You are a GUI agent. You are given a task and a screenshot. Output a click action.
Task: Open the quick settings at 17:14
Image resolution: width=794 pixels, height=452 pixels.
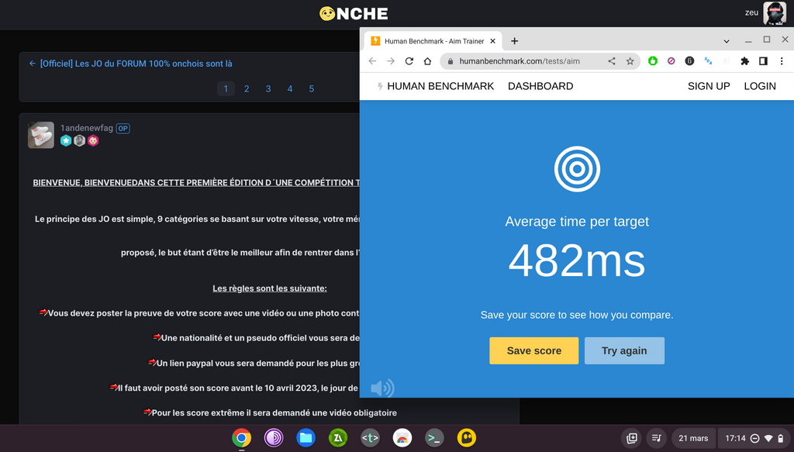[x=754, y=438]
